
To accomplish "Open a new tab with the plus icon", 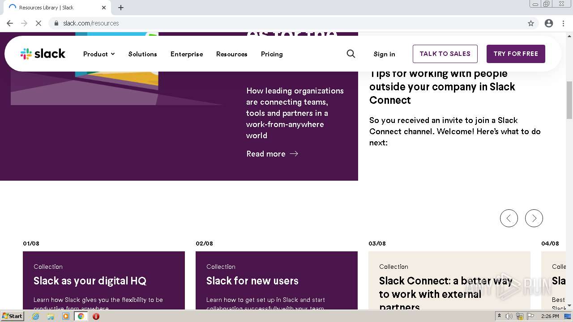I will pyautogui.click(x=121, y=8).
